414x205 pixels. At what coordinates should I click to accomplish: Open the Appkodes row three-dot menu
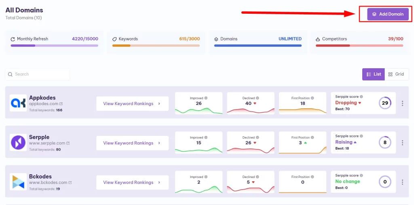(x=402, y=103)
